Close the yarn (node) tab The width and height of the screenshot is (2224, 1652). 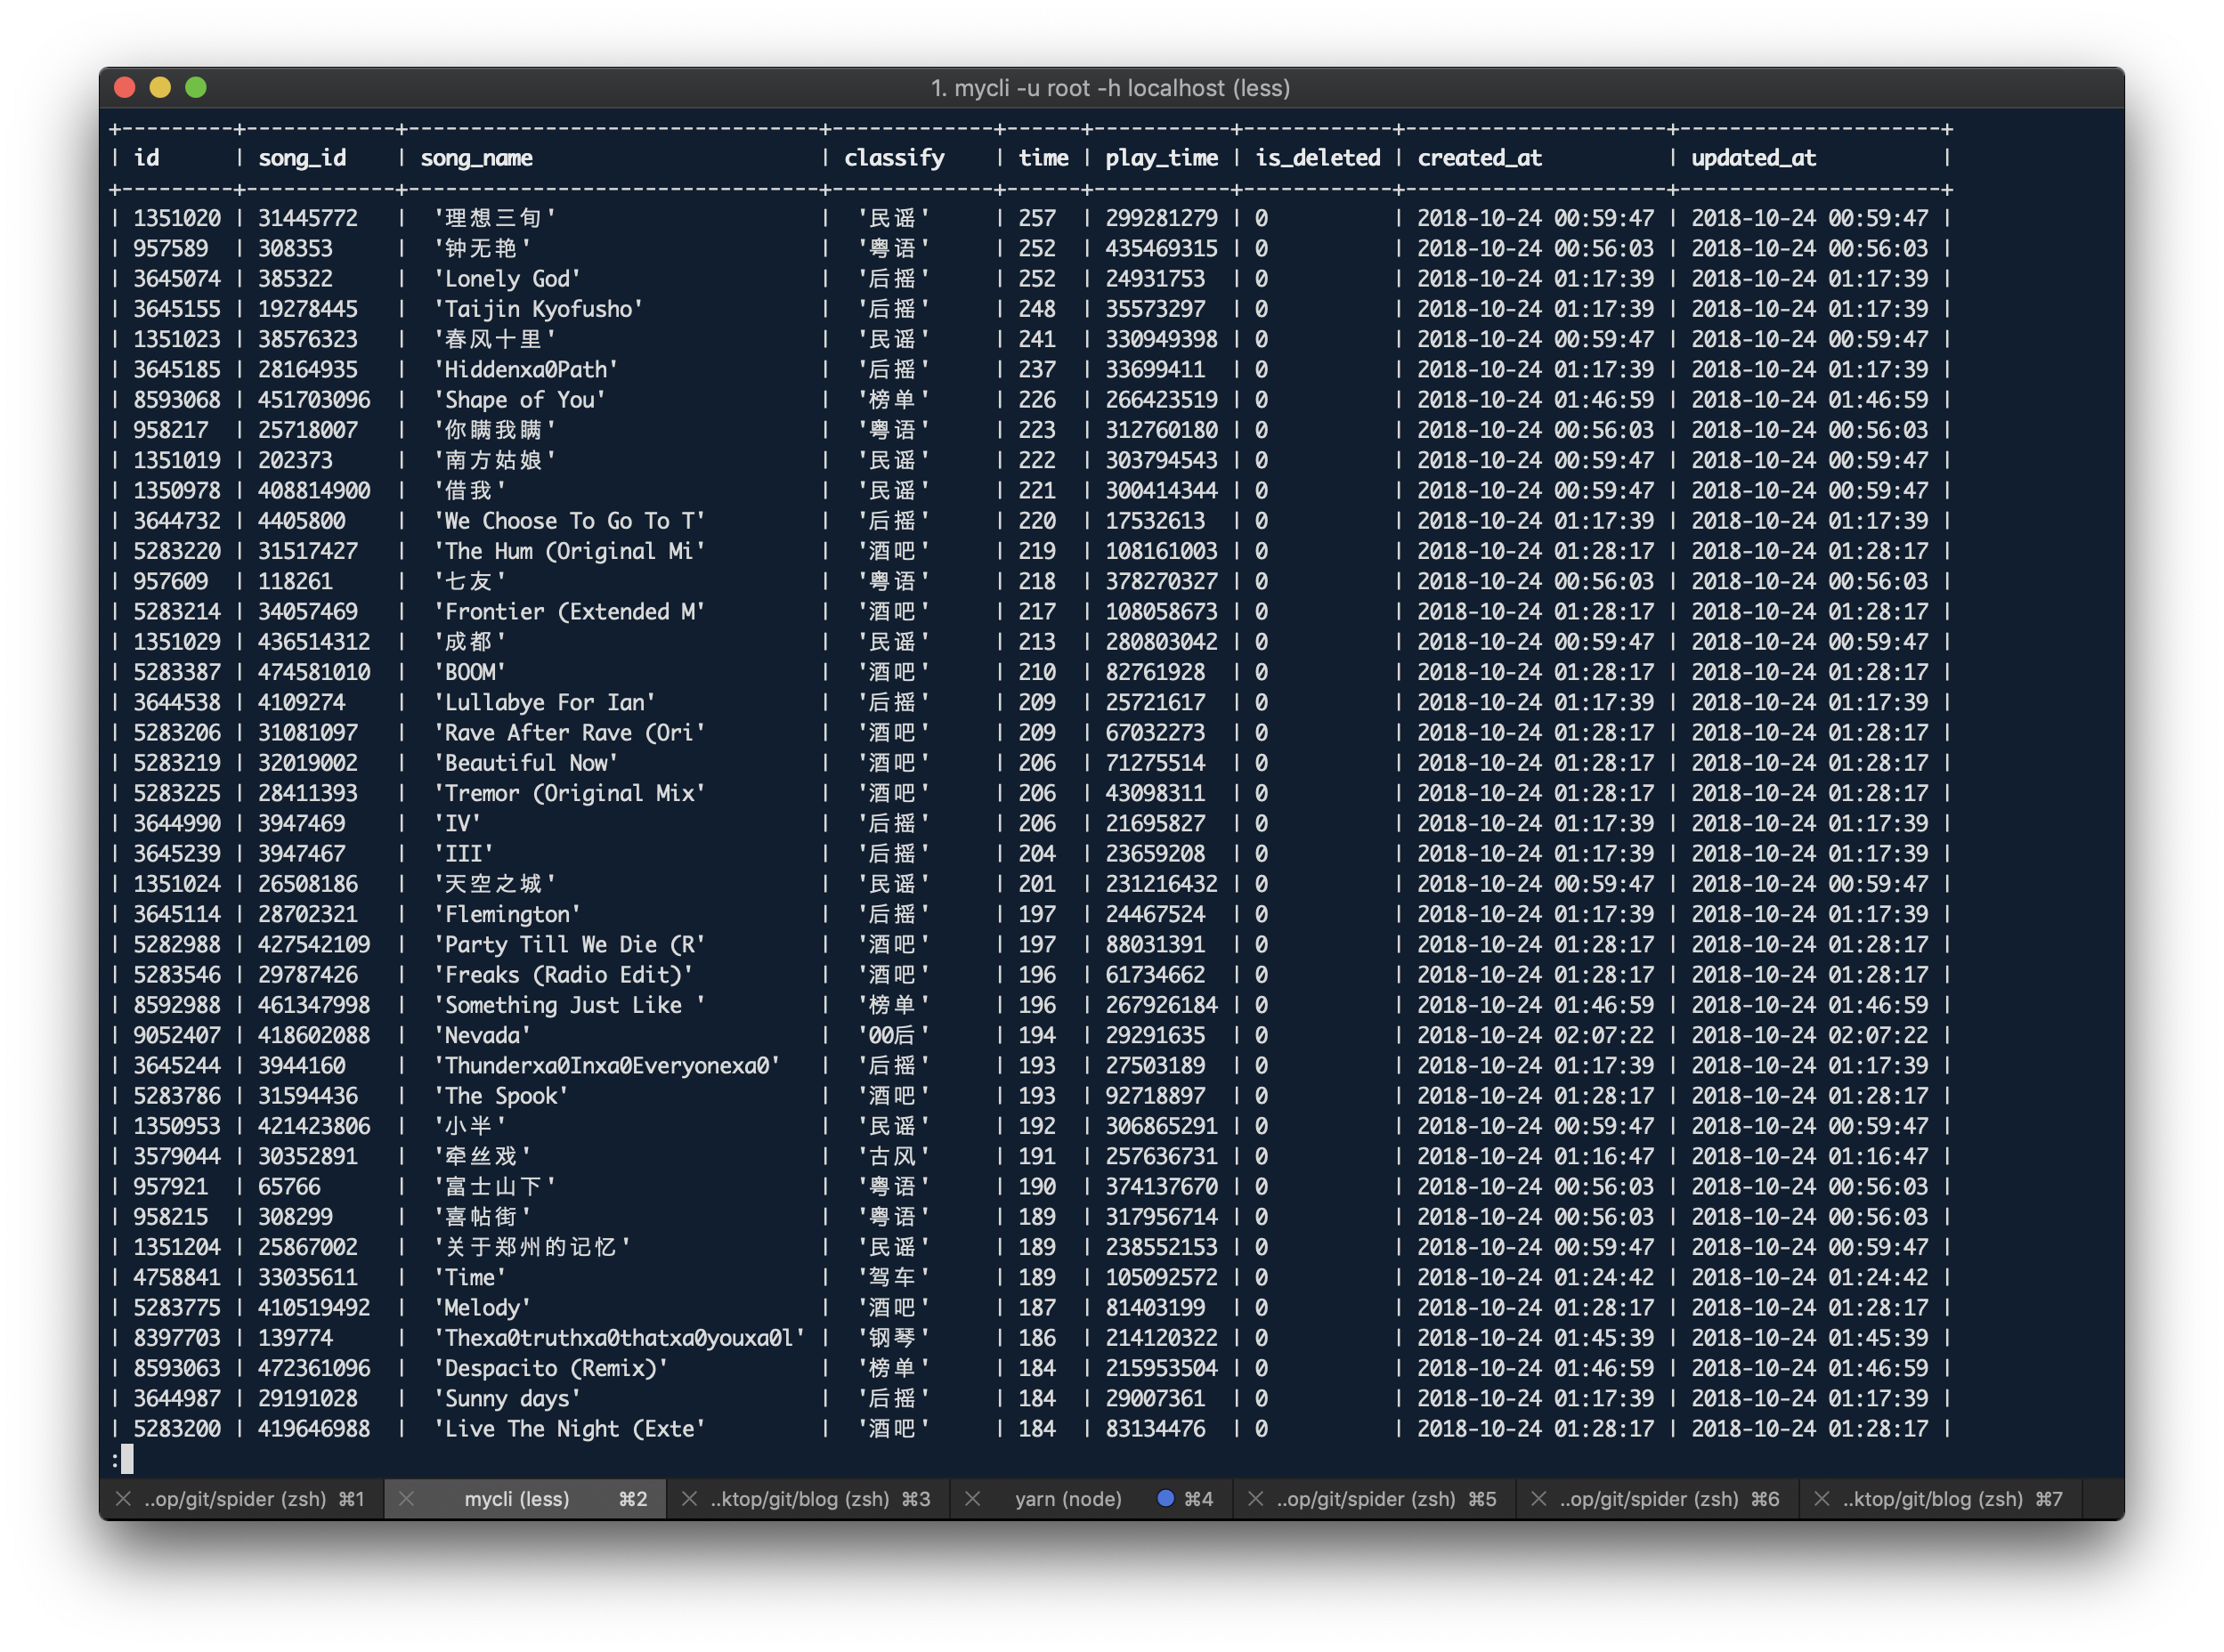pos(972,1499)
